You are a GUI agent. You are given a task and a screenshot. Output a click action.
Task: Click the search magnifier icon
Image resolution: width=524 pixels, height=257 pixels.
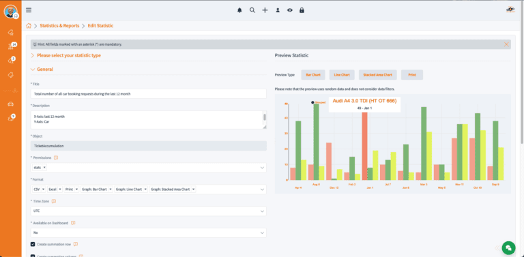click(x=252, y=10)
